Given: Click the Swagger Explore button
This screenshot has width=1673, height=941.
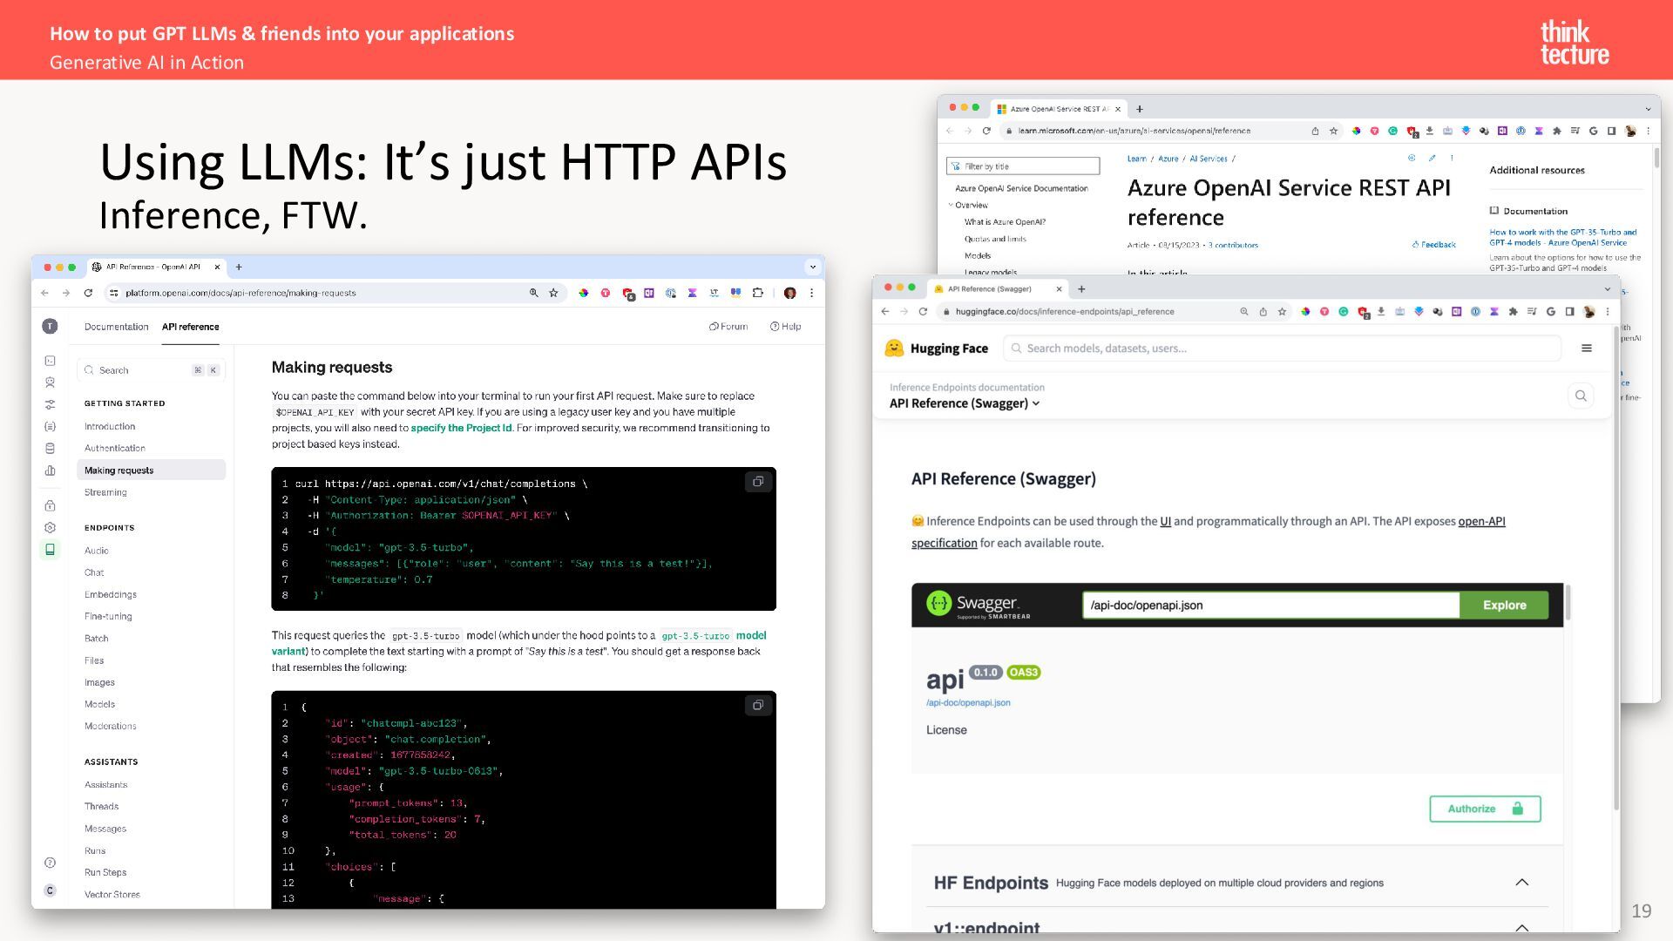Looking at the screenshot, I should [x=1504, y=605].
